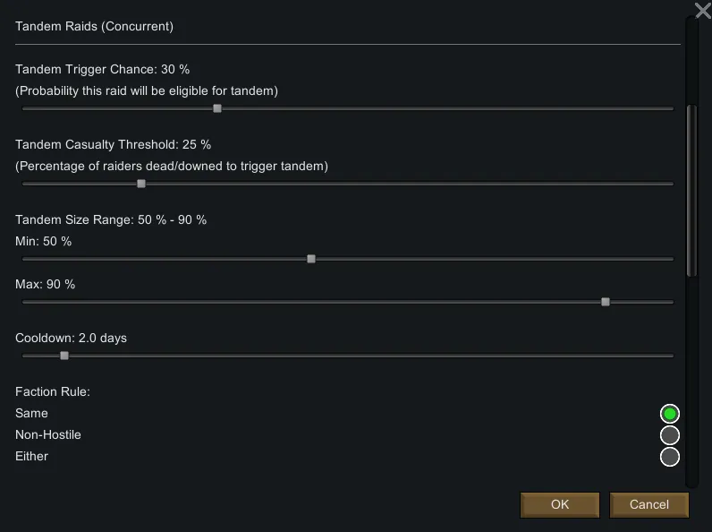Select the Cooldown slider handle

(x=64, y=356)
